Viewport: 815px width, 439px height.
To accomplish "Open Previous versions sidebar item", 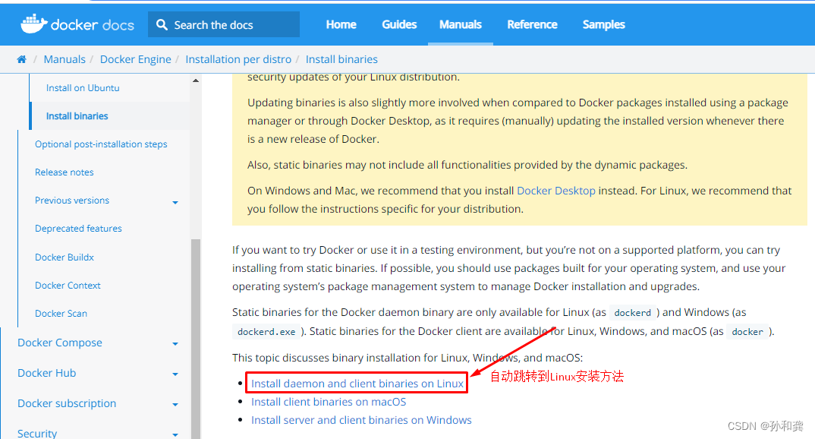I will [x=72, y=201].
